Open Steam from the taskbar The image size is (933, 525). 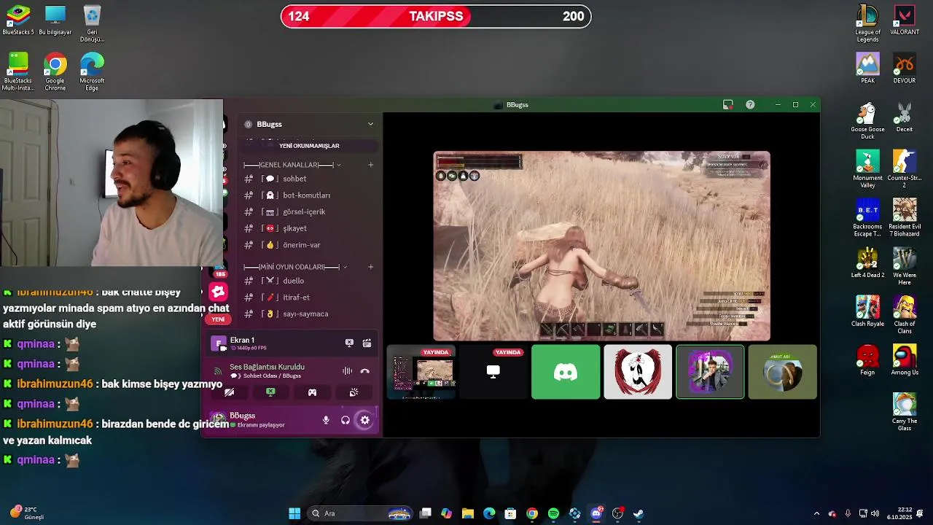639,513
